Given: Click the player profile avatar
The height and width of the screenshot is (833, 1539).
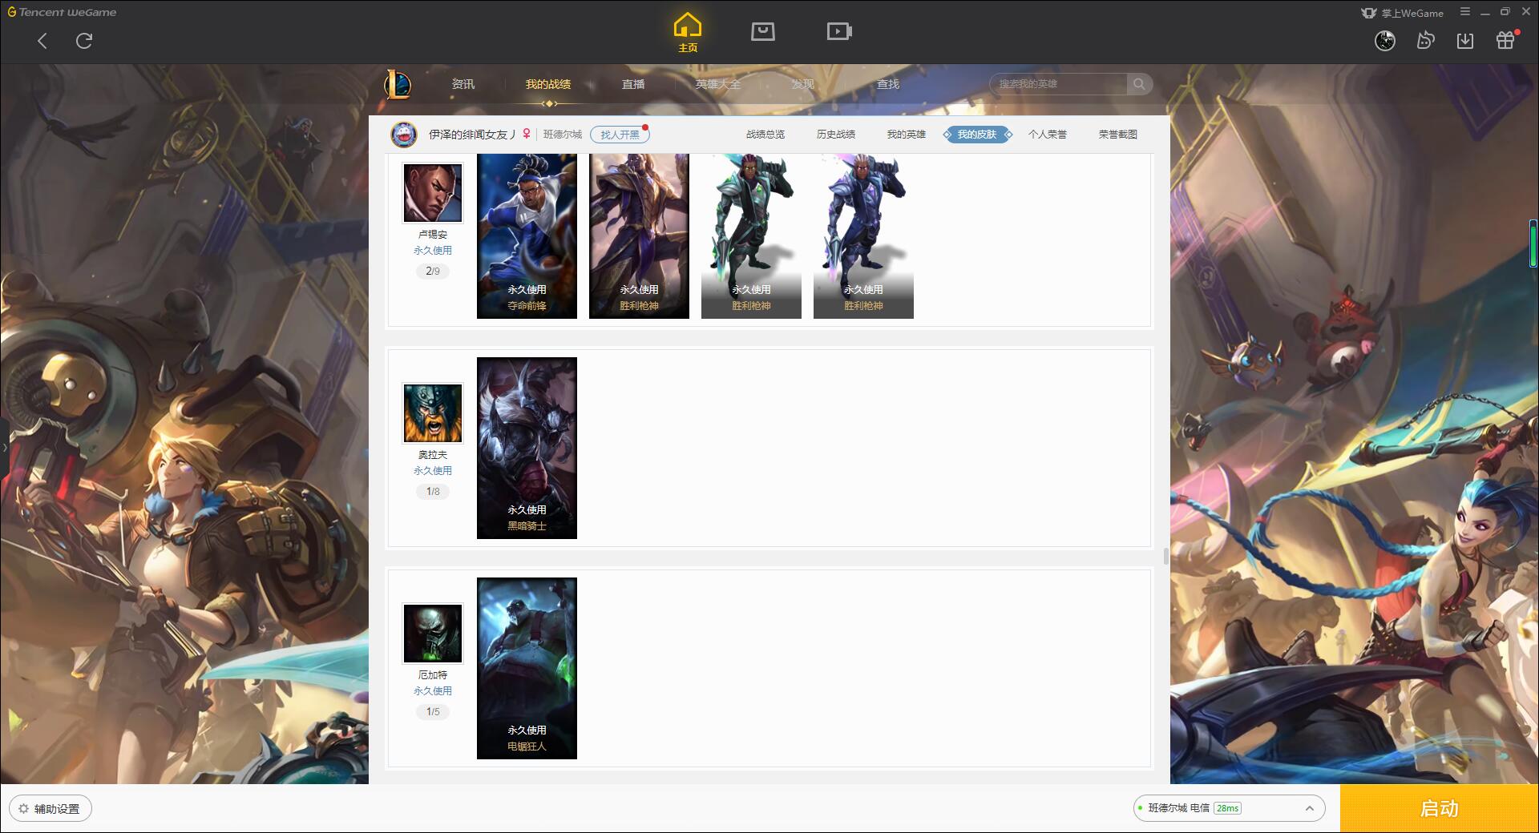Looking at the screenshot, I should 404,135.
